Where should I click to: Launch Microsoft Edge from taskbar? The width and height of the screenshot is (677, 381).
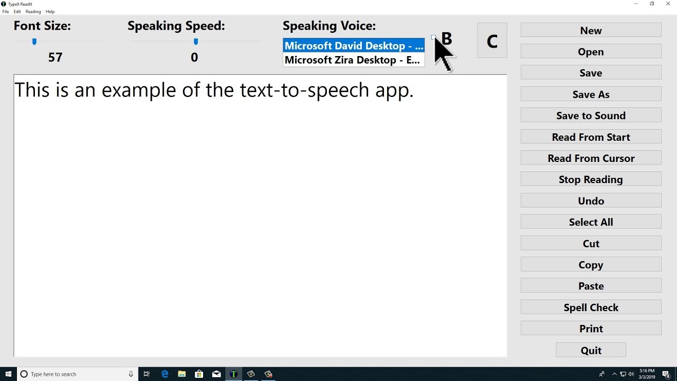click(x=164, y=374)
